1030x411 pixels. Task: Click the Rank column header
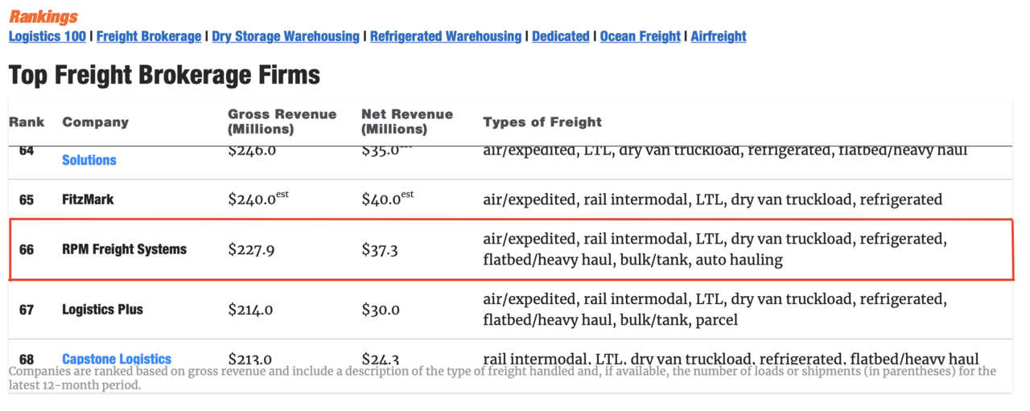tap(27, 122)
